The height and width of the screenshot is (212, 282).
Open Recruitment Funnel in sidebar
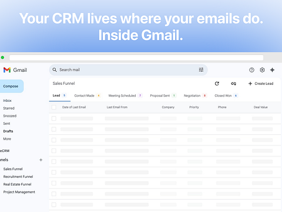click(x=18, y=177)
